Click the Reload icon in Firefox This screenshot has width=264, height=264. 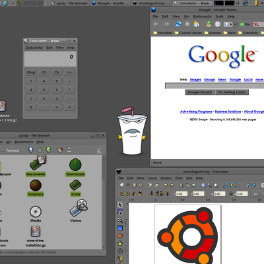coord(178,24)
